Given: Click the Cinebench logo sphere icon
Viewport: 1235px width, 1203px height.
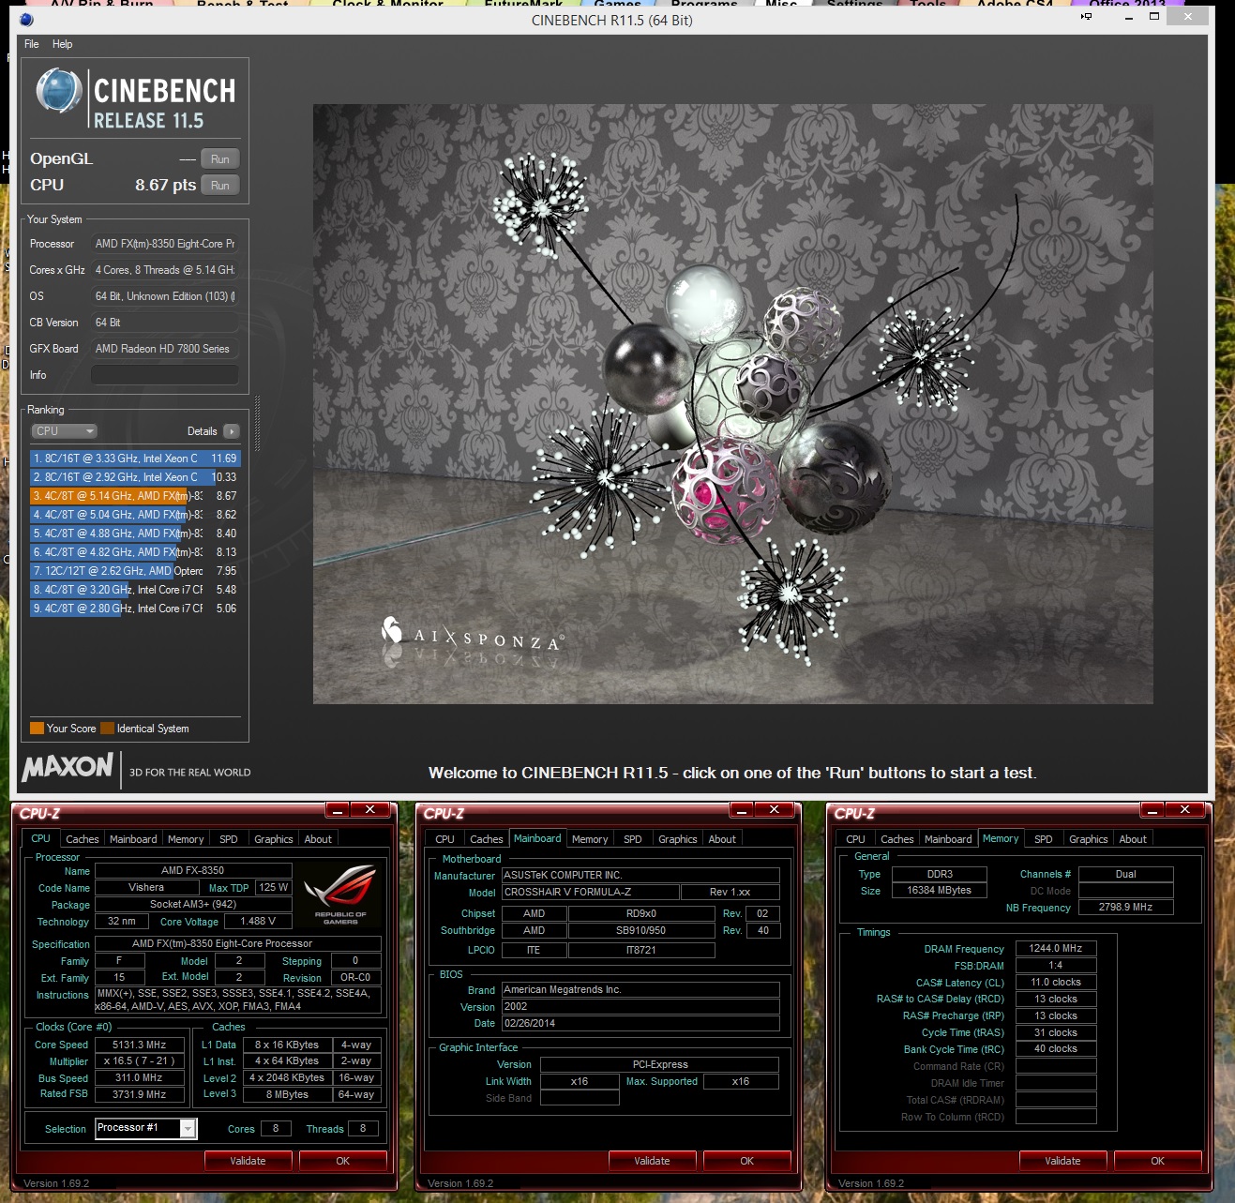Looking at the screenshot, I should pyautogui.click(x=59, y=92).
